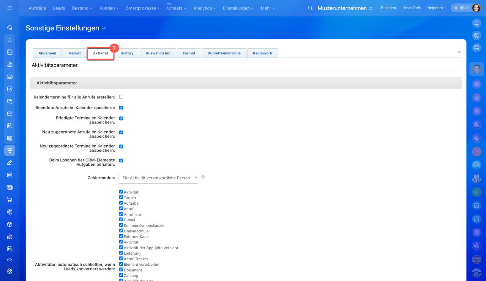Open the Leads menu item
The image size is (486, 281).
pyautogui.click(x=59, y=8)
